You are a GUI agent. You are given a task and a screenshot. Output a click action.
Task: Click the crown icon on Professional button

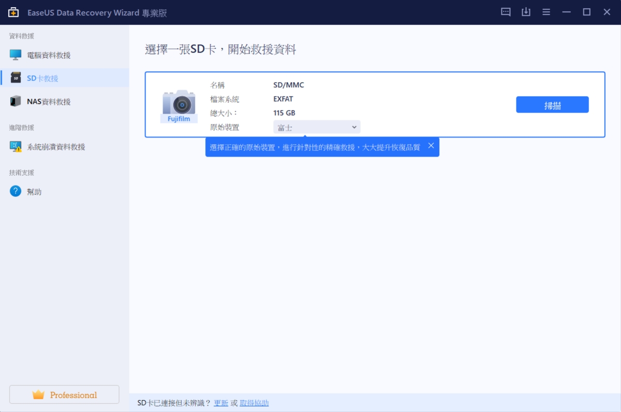[x=38, y=395]
